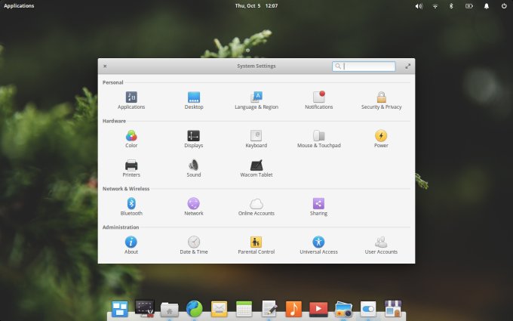Viewport: 513px width, 321px height.
Task: Maximize the System Settings window
Action: pyautogui.click(x=407, y=66)
